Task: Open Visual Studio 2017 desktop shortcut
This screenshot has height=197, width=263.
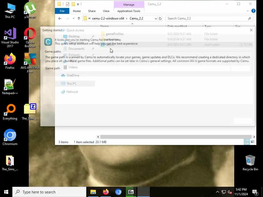Action: pos(10,37)
